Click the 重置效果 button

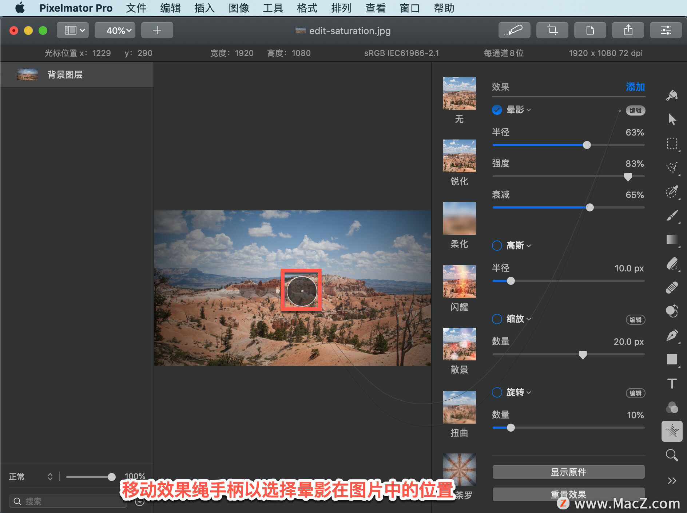568,494
